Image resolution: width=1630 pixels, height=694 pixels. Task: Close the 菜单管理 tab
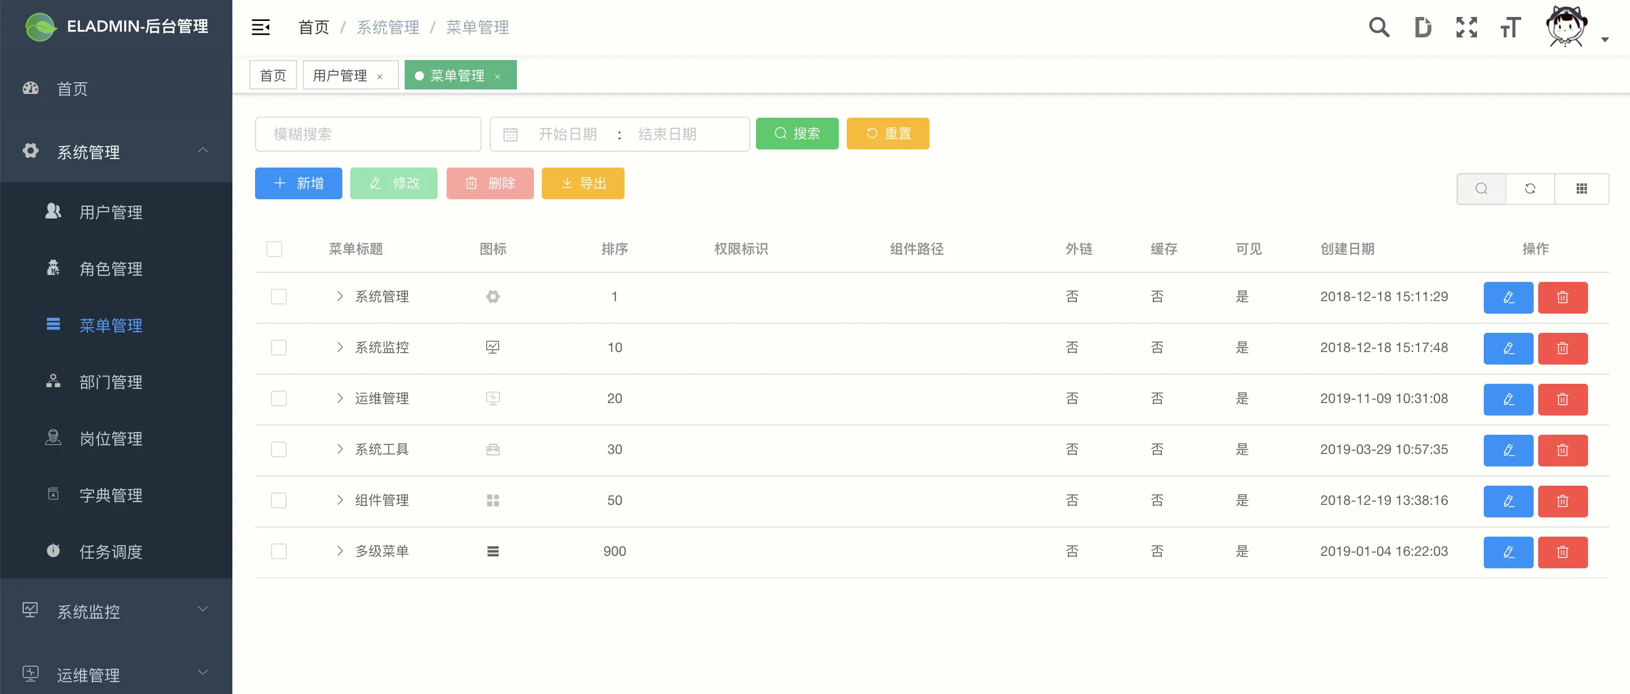pos(498,76)
